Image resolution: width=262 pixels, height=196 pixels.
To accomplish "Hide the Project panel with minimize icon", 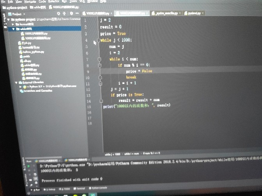I will point(77,13).
